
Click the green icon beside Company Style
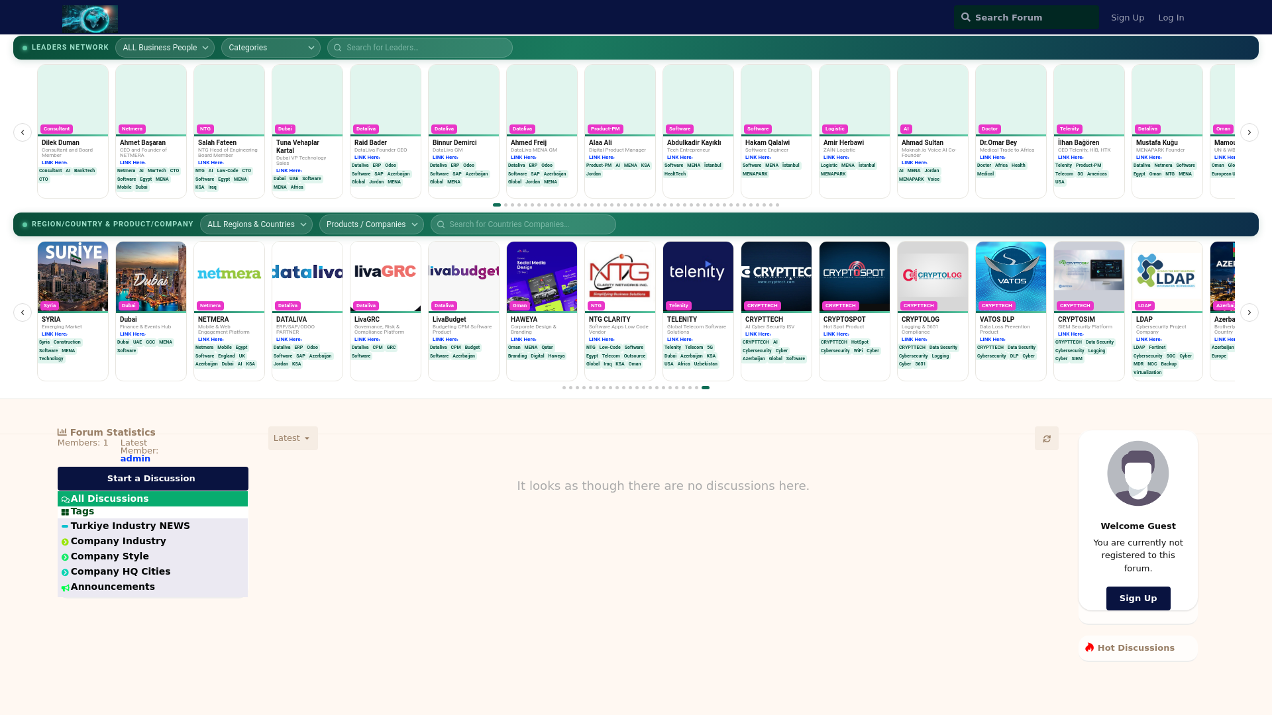[65, 557]
